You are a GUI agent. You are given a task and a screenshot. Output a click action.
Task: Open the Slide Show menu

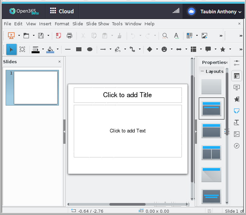point(98,24)
